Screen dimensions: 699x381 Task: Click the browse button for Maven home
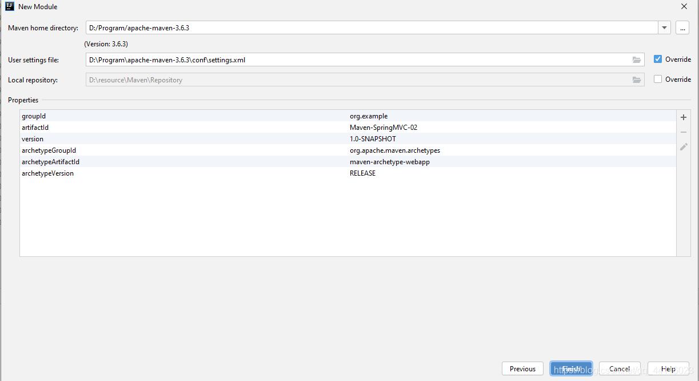[682, 28]
